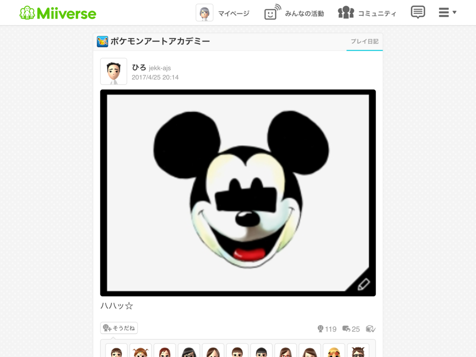The image size is (476, 357).
Task: Select the post caption ハハッ☆
Action: pyautogui.click(x=117, y=306)
